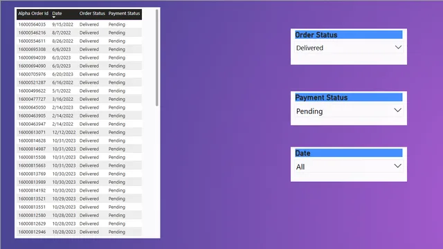The image size is (443, 249).
Task: Click date cell of order 16000812580
Action: point(64,215)
